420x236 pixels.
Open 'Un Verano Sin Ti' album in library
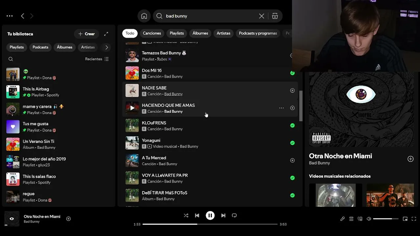pyautogui.click(x=59, y=145)
